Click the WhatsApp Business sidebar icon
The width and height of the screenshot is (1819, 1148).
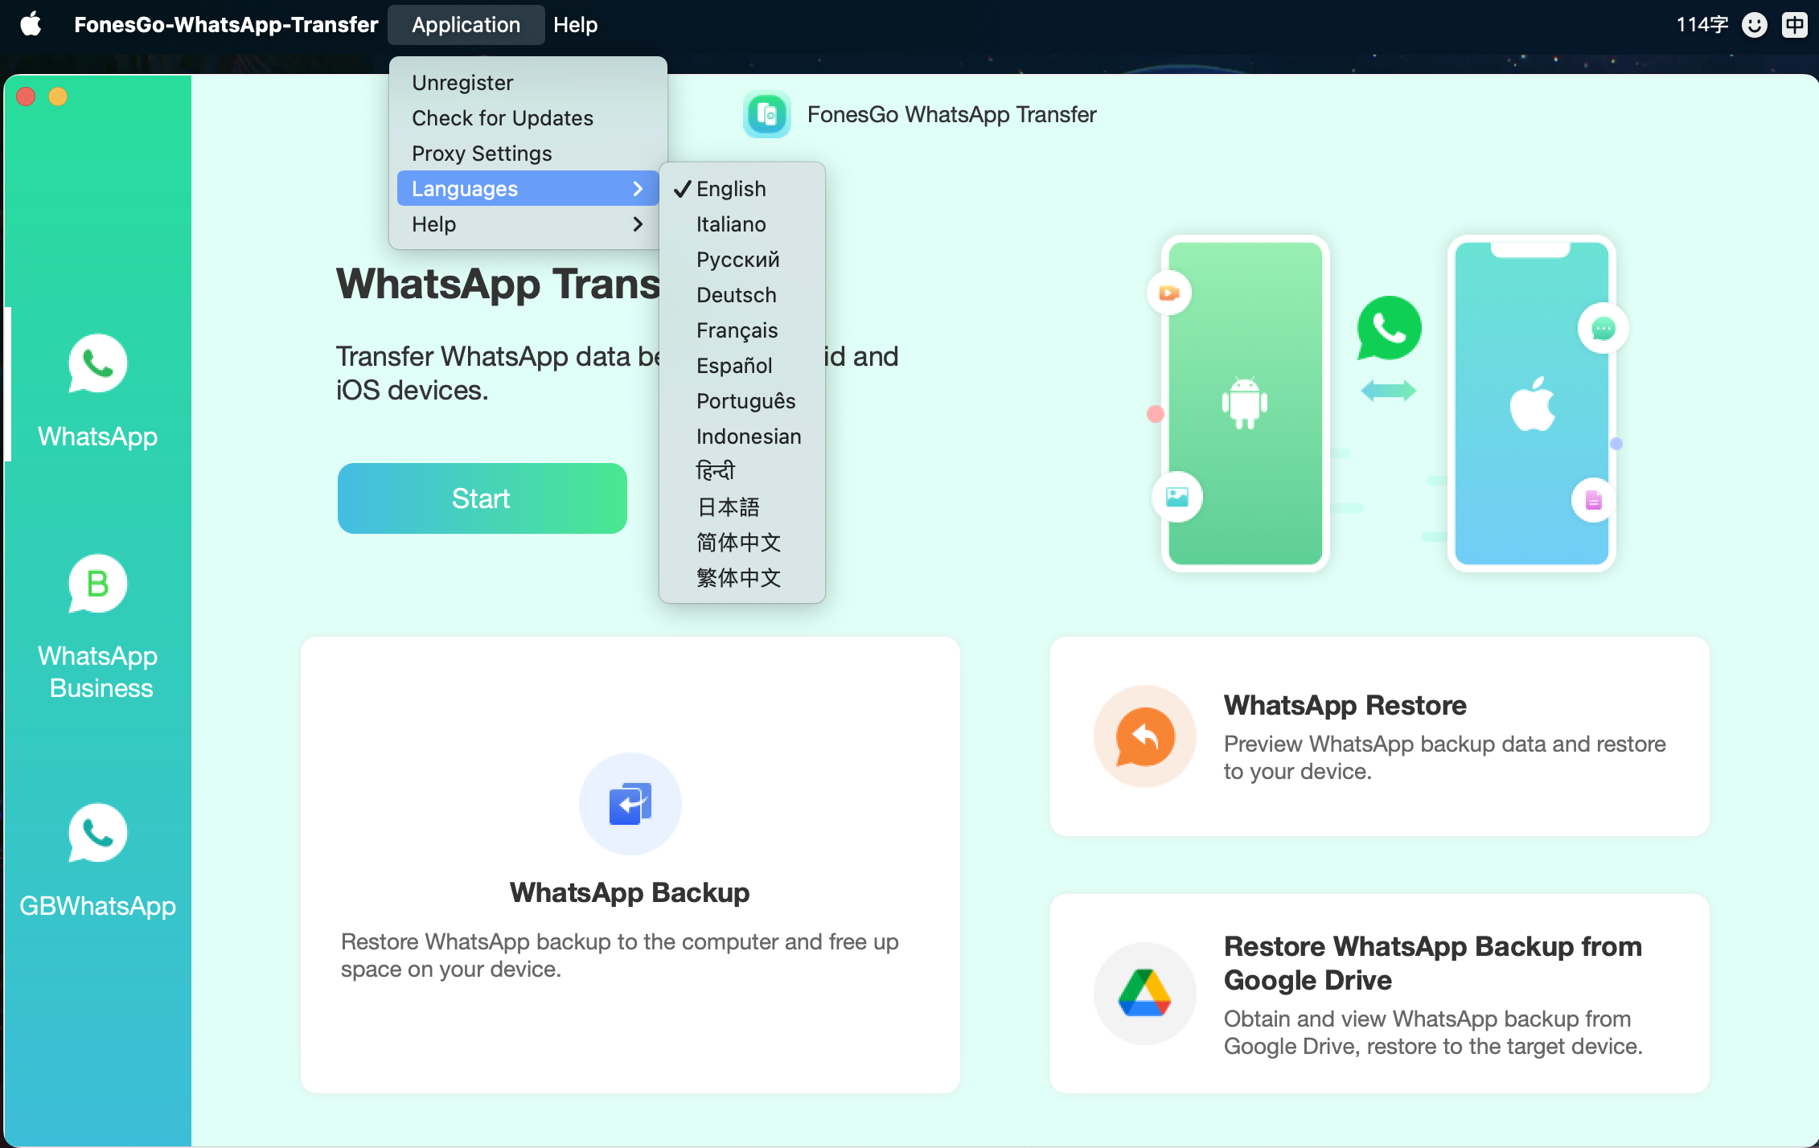click(x=97, y=584)
